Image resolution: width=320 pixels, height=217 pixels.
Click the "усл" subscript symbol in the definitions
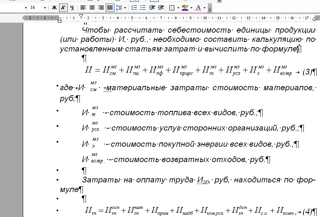click(x=95, y=129)
